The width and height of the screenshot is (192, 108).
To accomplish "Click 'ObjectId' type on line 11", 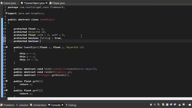I will click(x=34, y=32).
